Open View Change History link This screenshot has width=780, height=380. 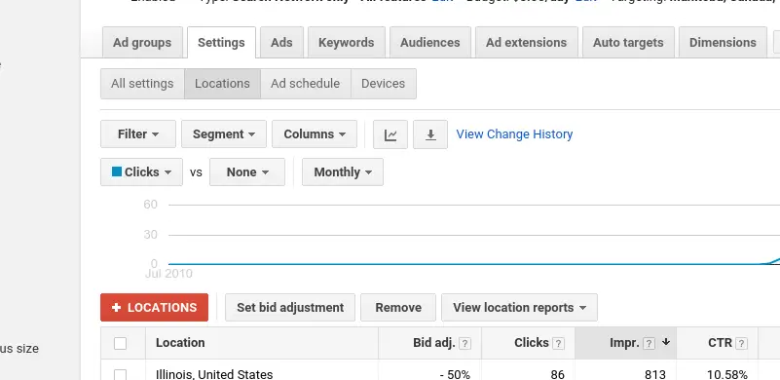514,134
